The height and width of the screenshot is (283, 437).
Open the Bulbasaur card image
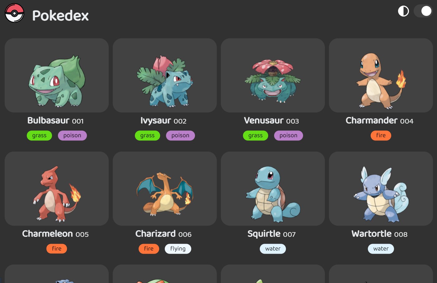(x=57, y=76)
